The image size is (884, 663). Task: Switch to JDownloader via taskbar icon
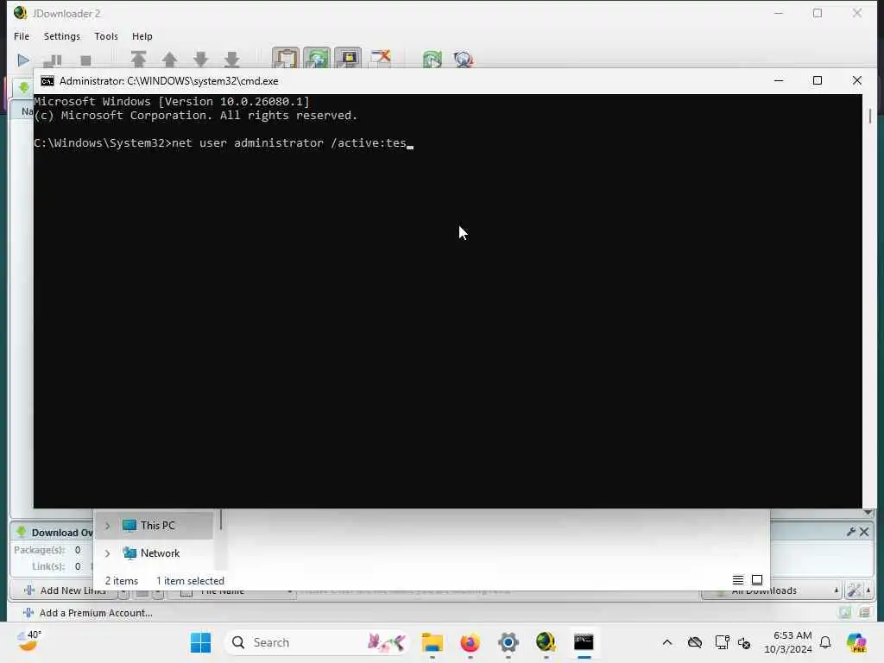click(x=546, y=642)
